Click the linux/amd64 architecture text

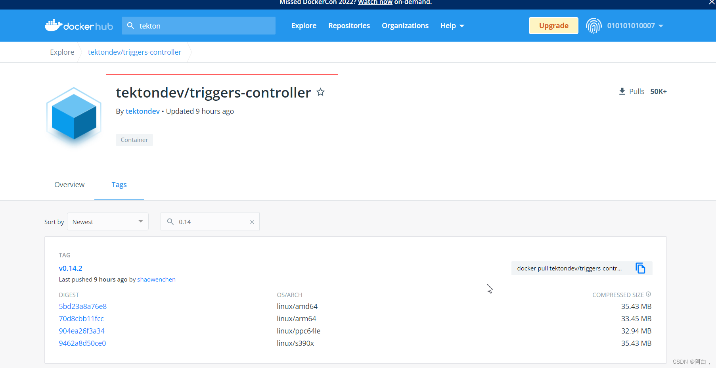(x=297, y=307)
